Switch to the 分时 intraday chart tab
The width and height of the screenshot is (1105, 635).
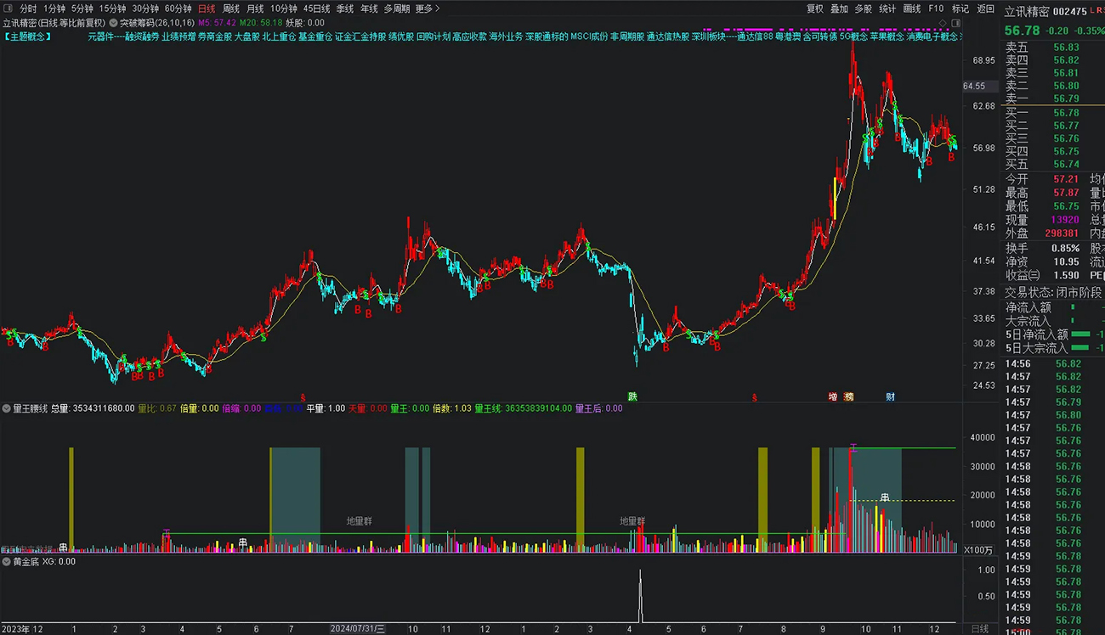(28, 8)
